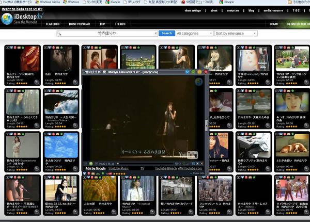The width and height of the screenshot is (310, 222).
Task: Click the play icon on Length 05:30 card
Action: 7,47
